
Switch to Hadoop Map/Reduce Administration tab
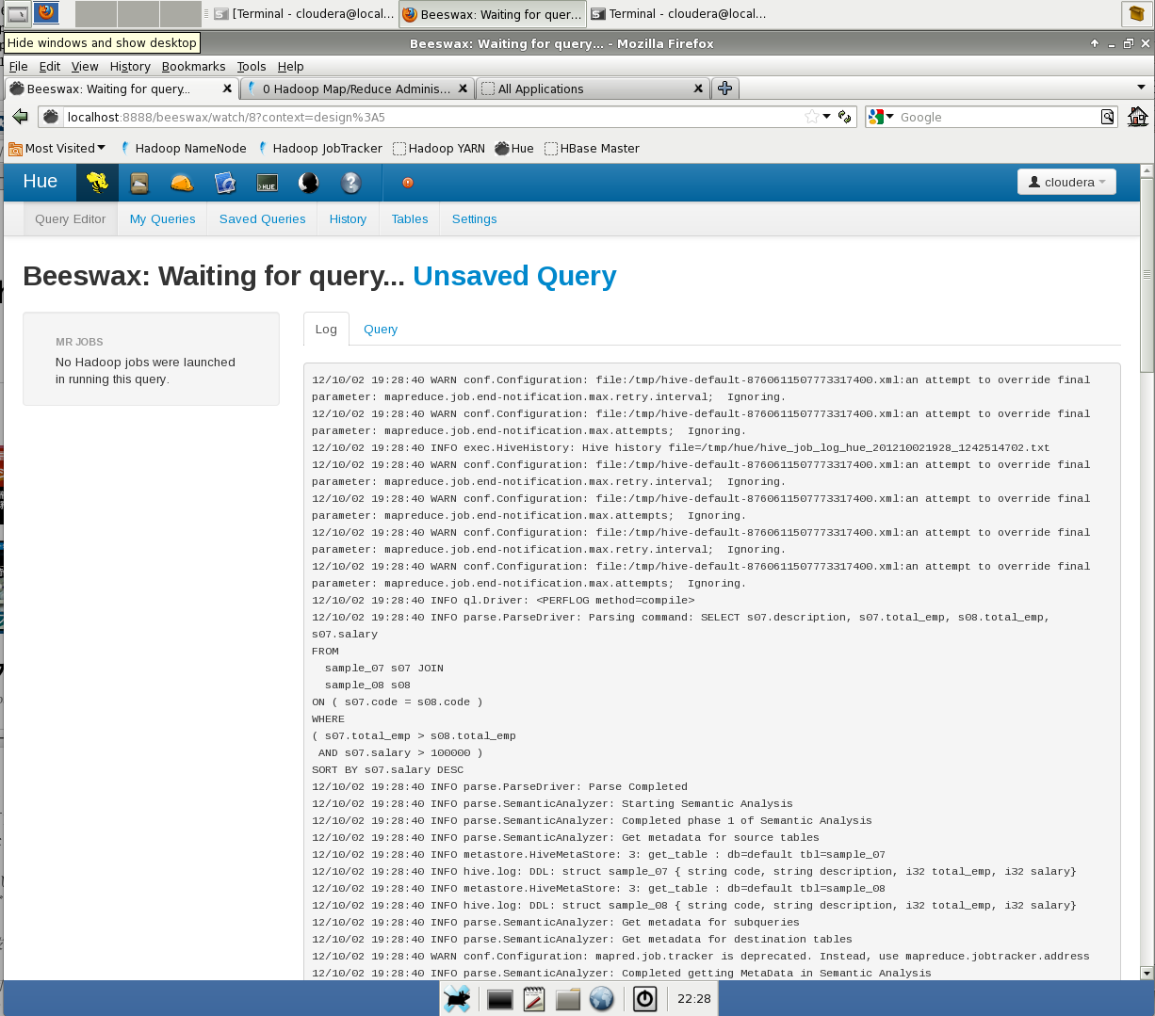click(356, 89)
